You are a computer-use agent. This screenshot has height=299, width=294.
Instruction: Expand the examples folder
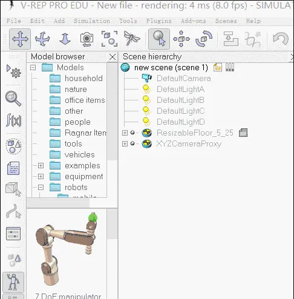point(41,165)
